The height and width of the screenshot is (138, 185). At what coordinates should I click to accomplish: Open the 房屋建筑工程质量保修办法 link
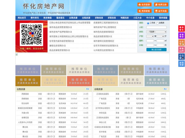point(106,23)
